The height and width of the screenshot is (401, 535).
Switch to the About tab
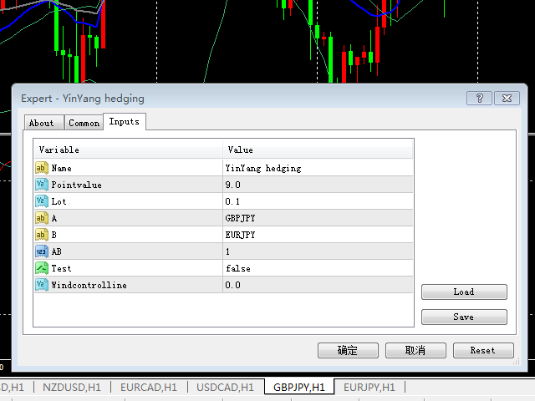click(42, 123)
